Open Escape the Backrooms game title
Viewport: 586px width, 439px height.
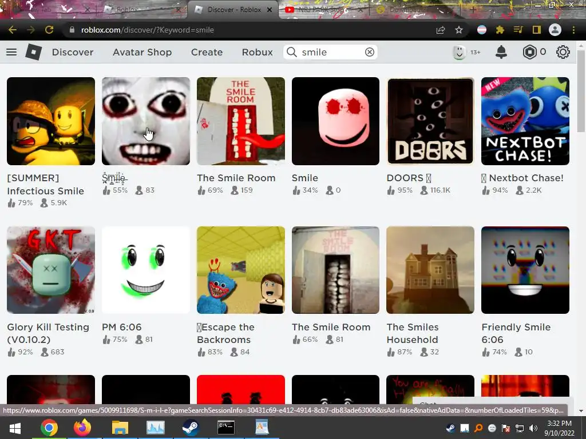point(225,333)
